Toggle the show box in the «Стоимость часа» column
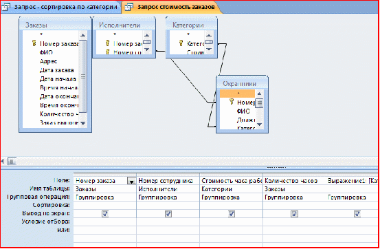This screenshot has height=249, width=380. (x=232, y=213)
